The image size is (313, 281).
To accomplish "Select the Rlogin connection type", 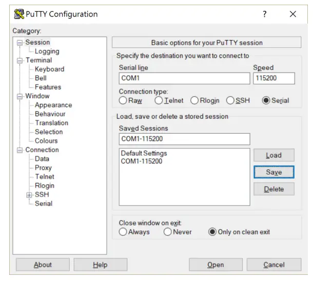I will (194, 100).
